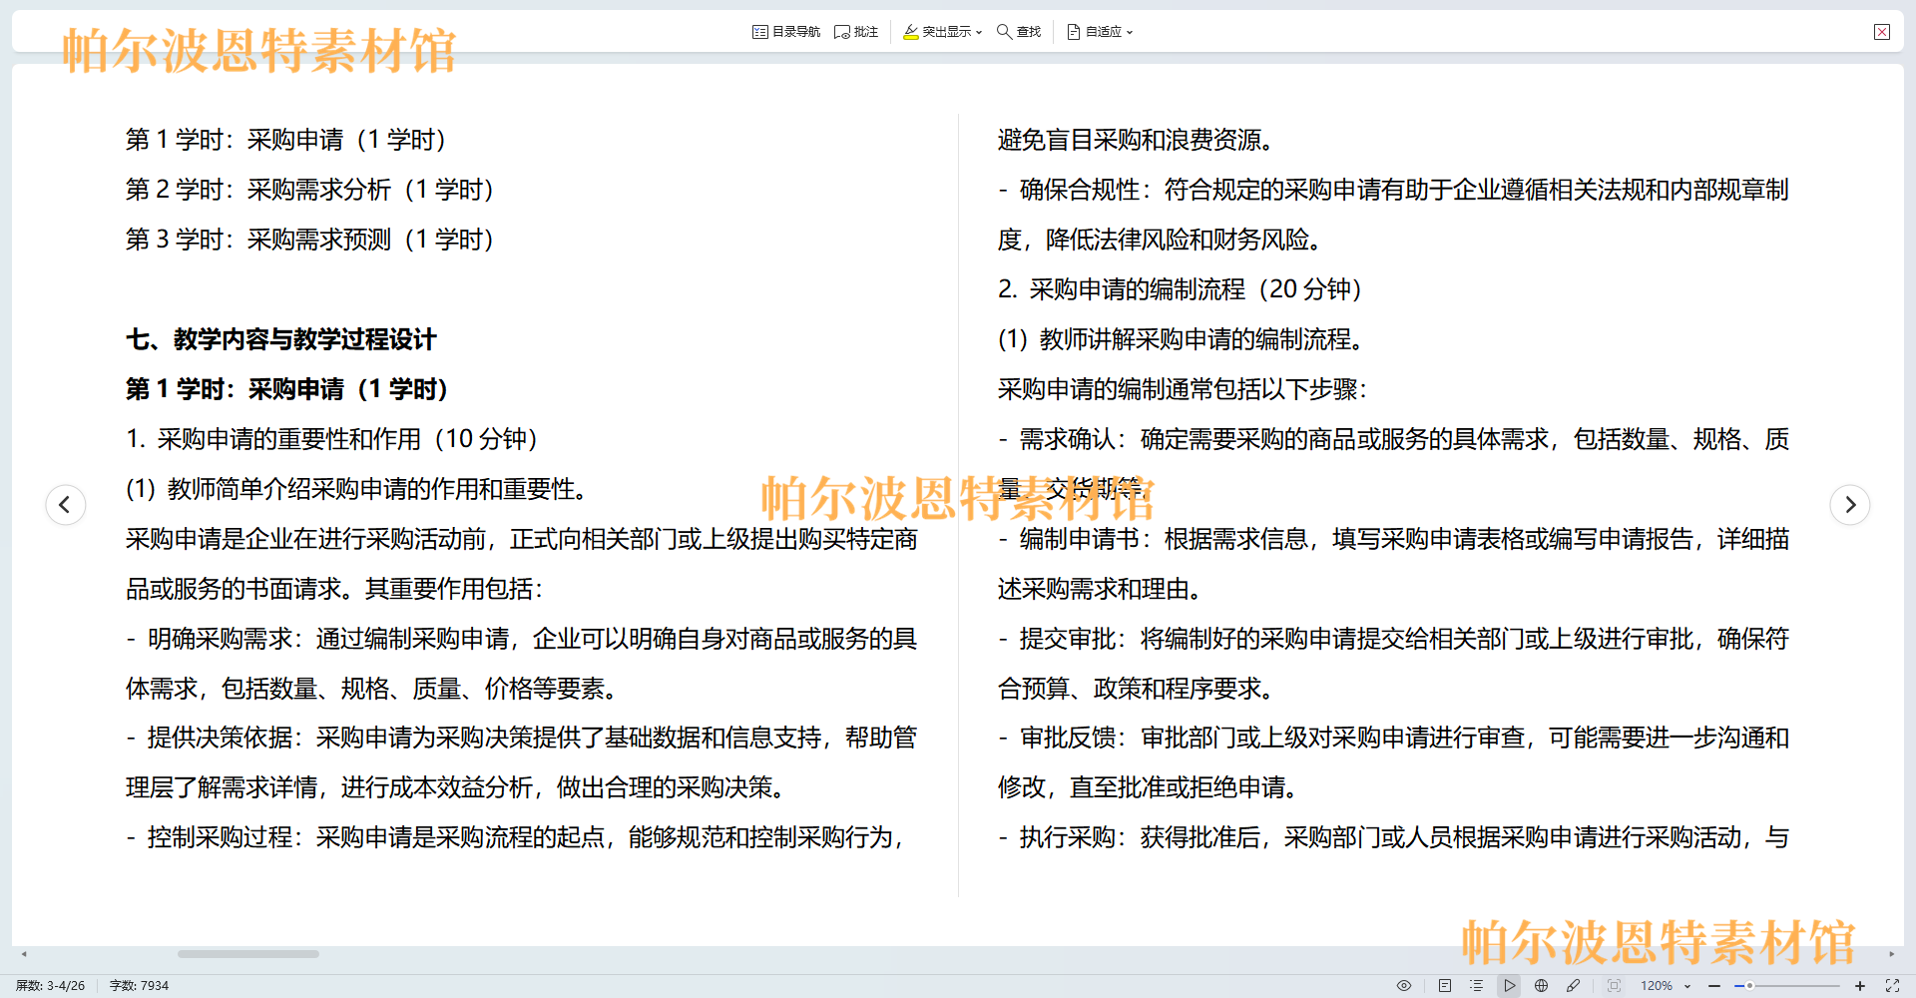Click the zoom in plus button
Screen dimensions: 1916x998
coord(1860,986)
